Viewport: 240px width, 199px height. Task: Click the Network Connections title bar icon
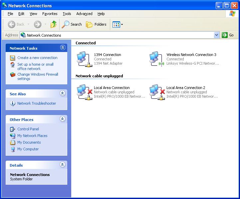coord(5,5)
